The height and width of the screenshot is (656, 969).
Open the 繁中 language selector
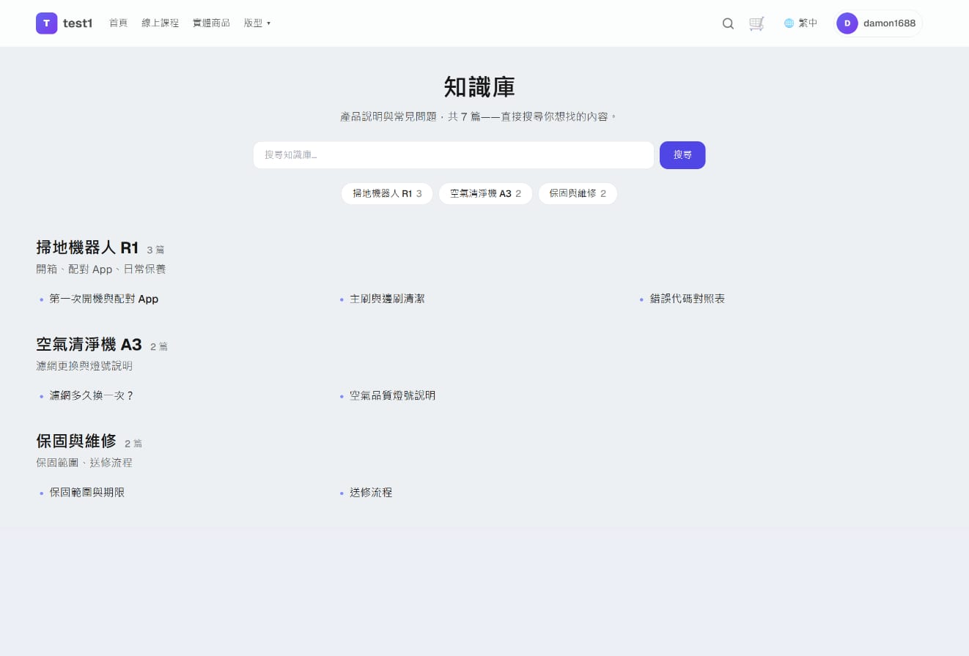tap(800, 23)
